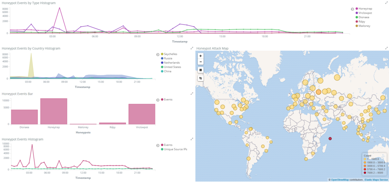Image resolution: width=389 pixels, height=182 pixels.
Task: Click the Honeytrap legend color dot
Action: 357,9
